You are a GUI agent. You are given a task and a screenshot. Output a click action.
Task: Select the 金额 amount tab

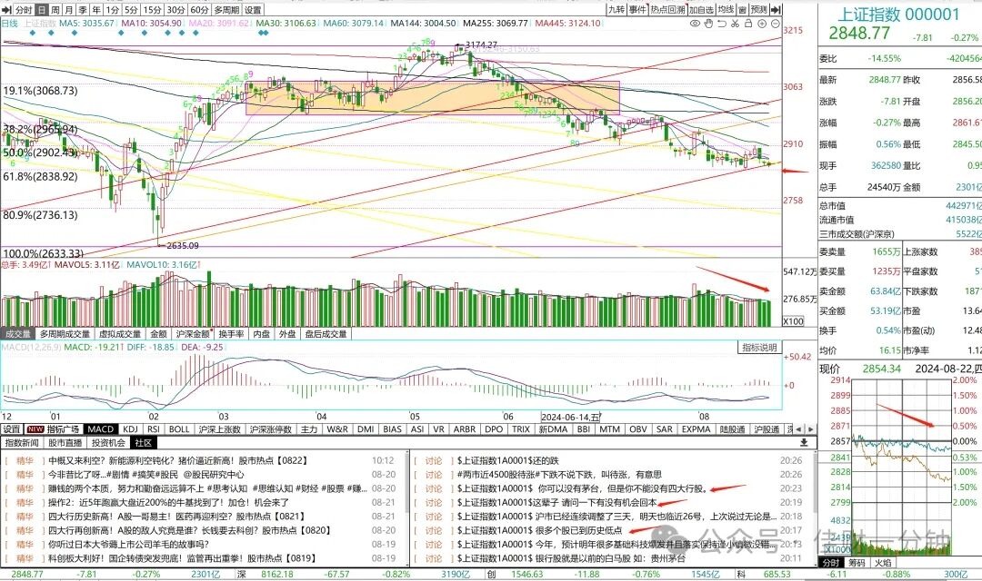click(x=158, y=334)
